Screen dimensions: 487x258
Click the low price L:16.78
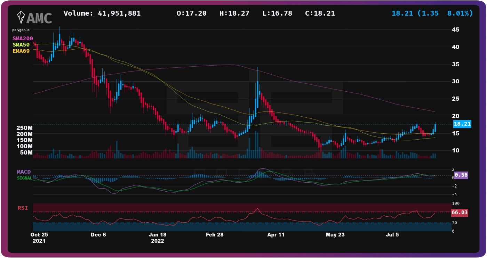tap(277, 14)
